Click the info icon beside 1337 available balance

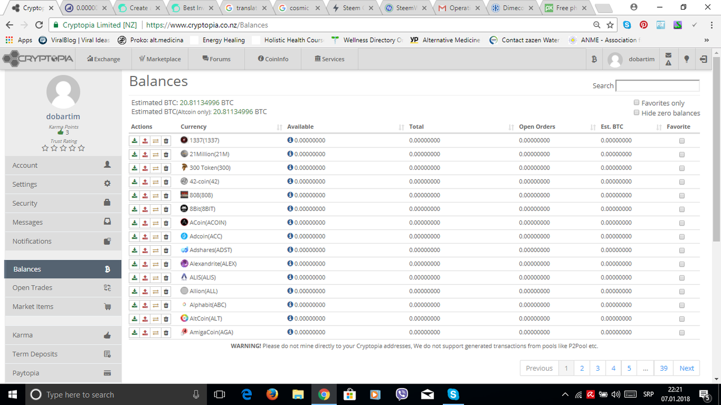(x=290, y=140)
